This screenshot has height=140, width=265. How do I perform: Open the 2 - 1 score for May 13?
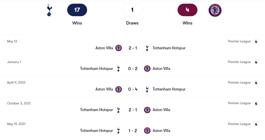[133, 48]
